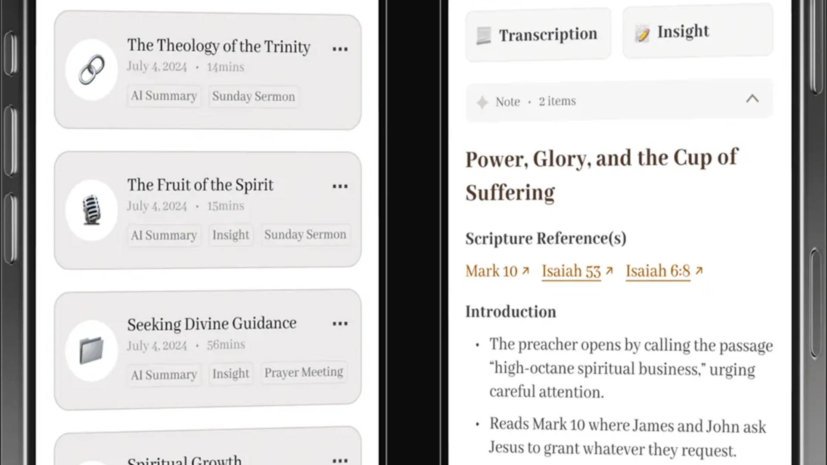Switch to the Transcription tab

point(538,34)
